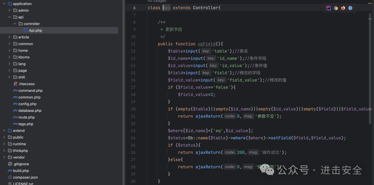Viewport: 374px width, 185px height.
Task: Collapse the controller folder chevron
Action: tap(15, 24)
